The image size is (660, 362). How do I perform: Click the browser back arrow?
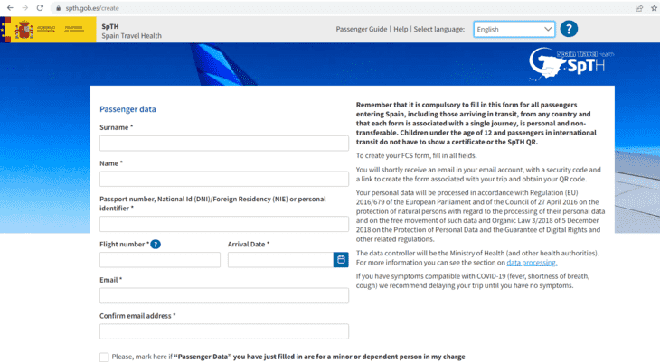click(10, 8)
